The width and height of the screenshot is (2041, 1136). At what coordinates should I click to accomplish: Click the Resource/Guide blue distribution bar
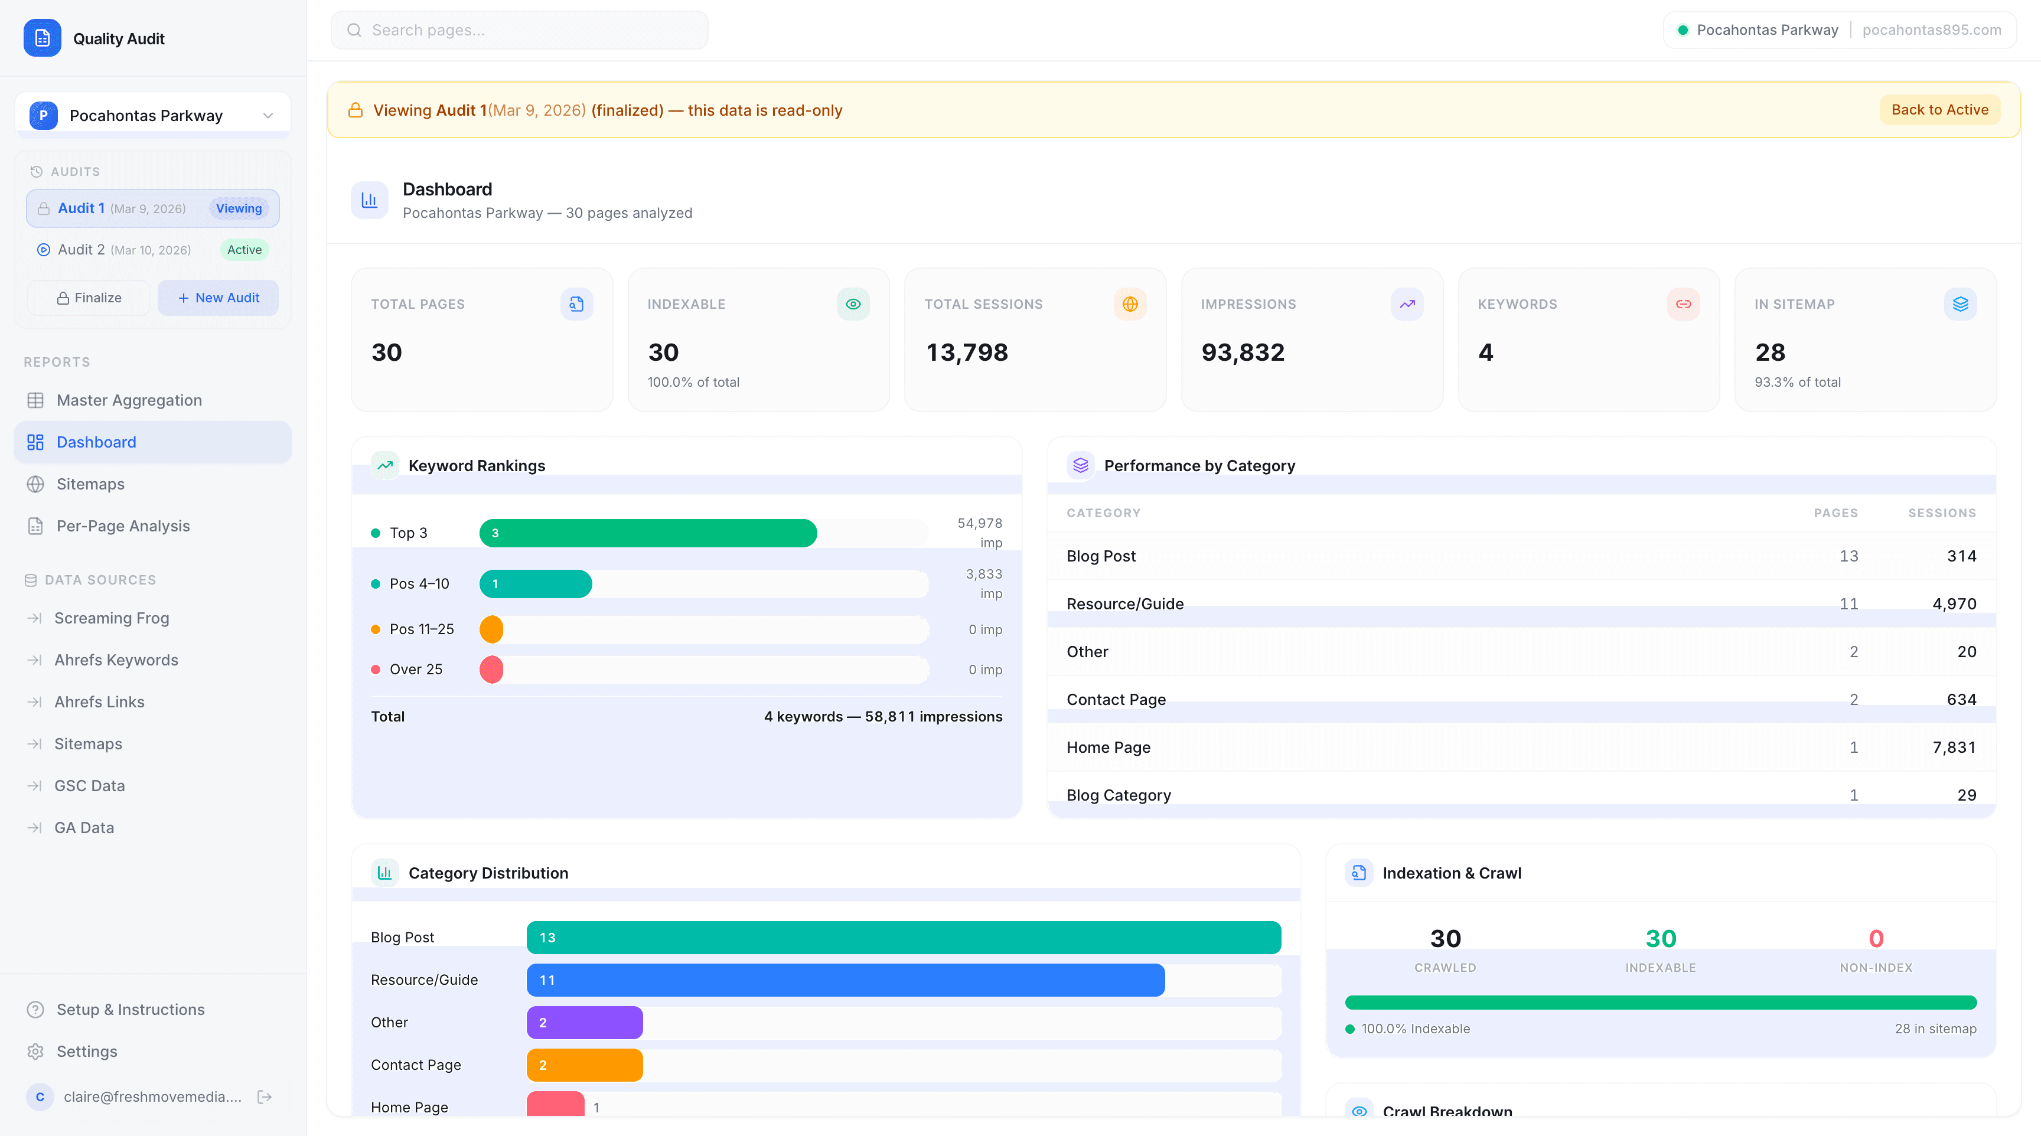[x=846, y=980]
